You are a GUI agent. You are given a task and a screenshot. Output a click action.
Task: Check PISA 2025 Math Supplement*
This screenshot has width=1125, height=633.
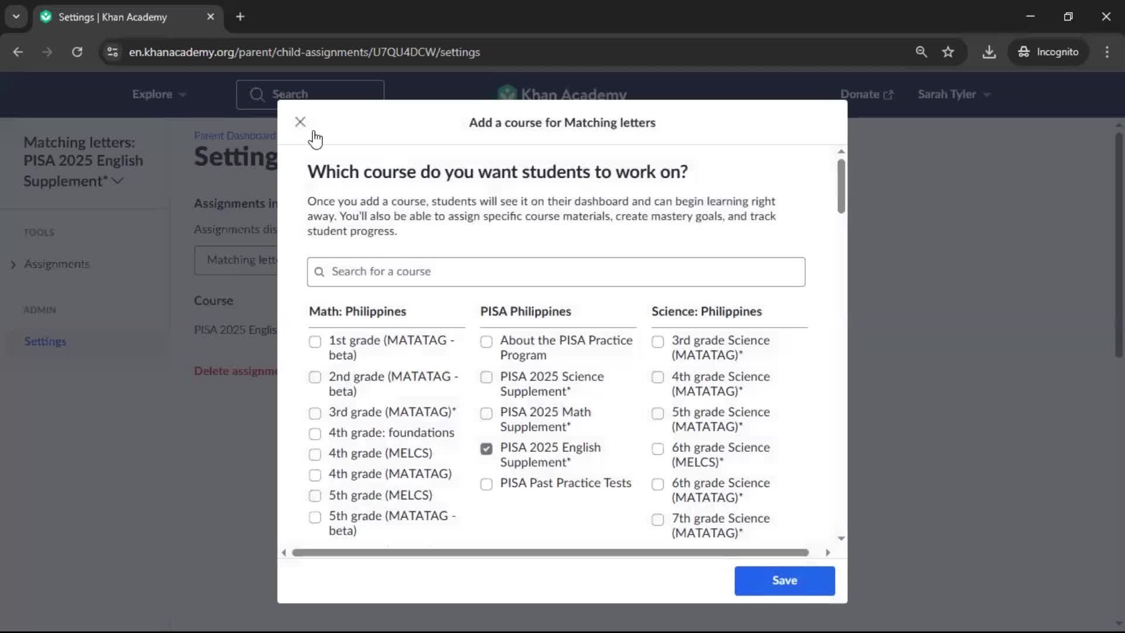tap(486, 413)
